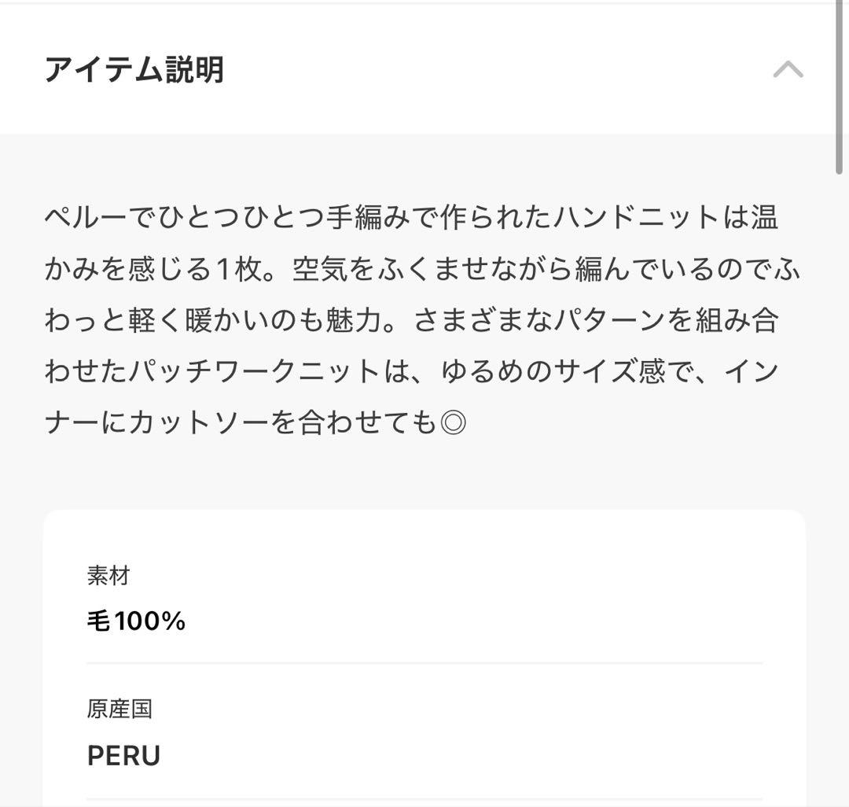The image size is (849, 807).
Task: Click the 原産国 label
Action: click(x=119, y=709)
